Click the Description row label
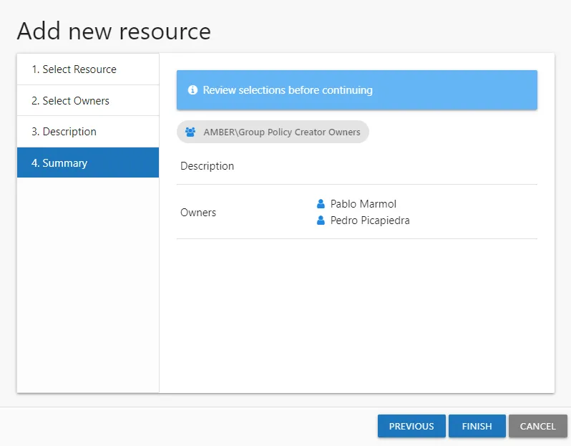The image size is (571, 446). [x=208, y=166]
